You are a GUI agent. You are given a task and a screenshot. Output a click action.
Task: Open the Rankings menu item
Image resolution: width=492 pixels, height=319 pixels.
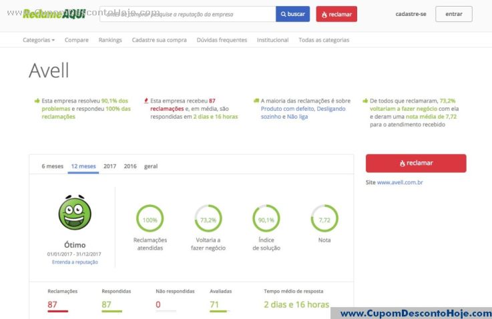110,40
